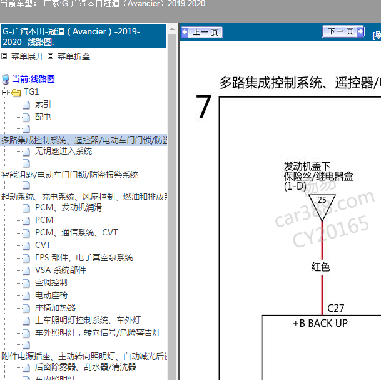Image resolution: width=381 pixels, height=380 pixels.
Task: Click page icon next to 后窗除雾器
Action: pyautogui.click(x=26, y=367)
